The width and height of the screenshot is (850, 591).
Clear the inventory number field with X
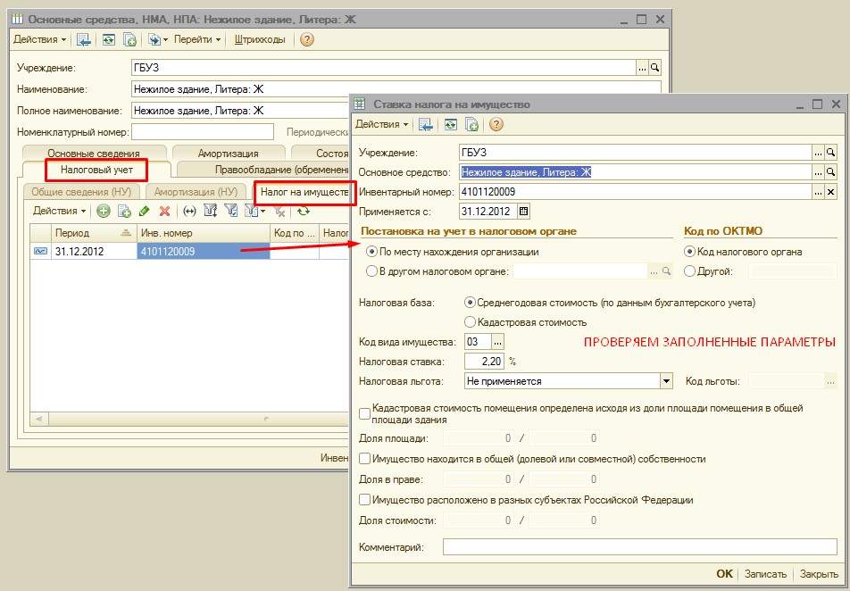click(x=830, y=192)
